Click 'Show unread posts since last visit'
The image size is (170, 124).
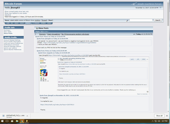point(17,12)
